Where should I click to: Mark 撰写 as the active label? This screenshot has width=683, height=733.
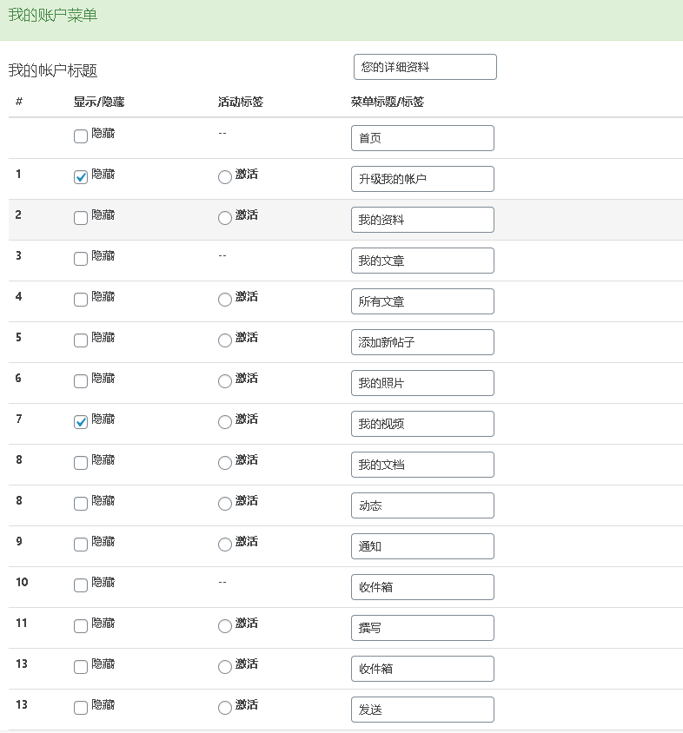pyautogui.click(x=224, y=626)
